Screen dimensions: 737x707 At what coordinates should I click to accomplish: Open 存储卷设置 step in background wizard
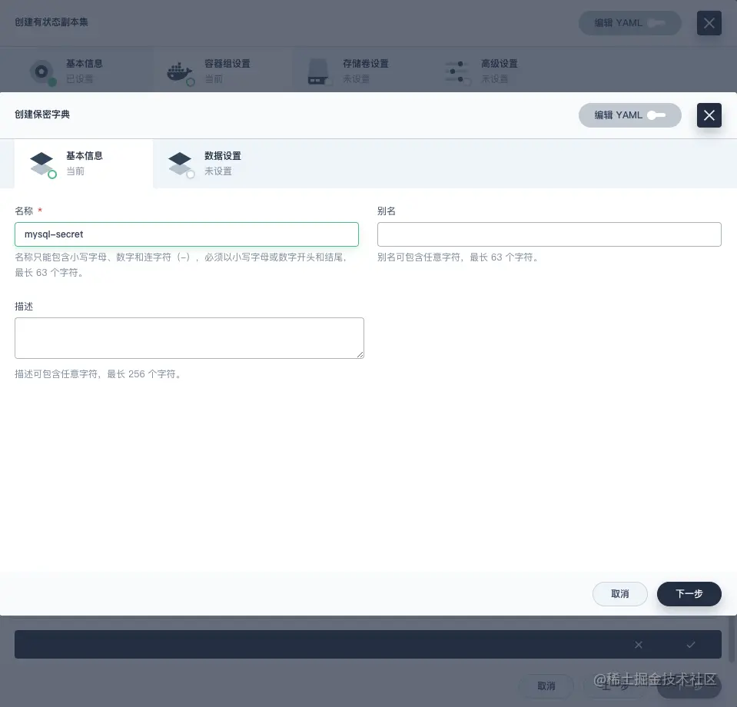[360, 71]
